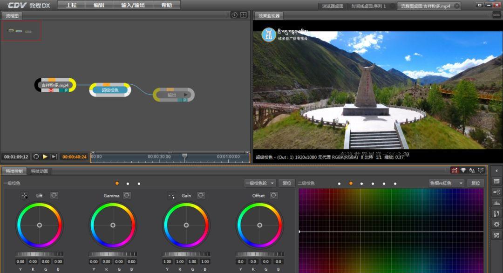Collapse side panel with left arrow
This screenshot has width=503, height=273.
[x=496, y=171]
